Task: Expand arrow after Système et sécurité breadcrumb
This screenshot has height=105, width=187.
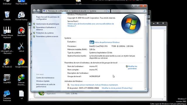Action: 88,11
